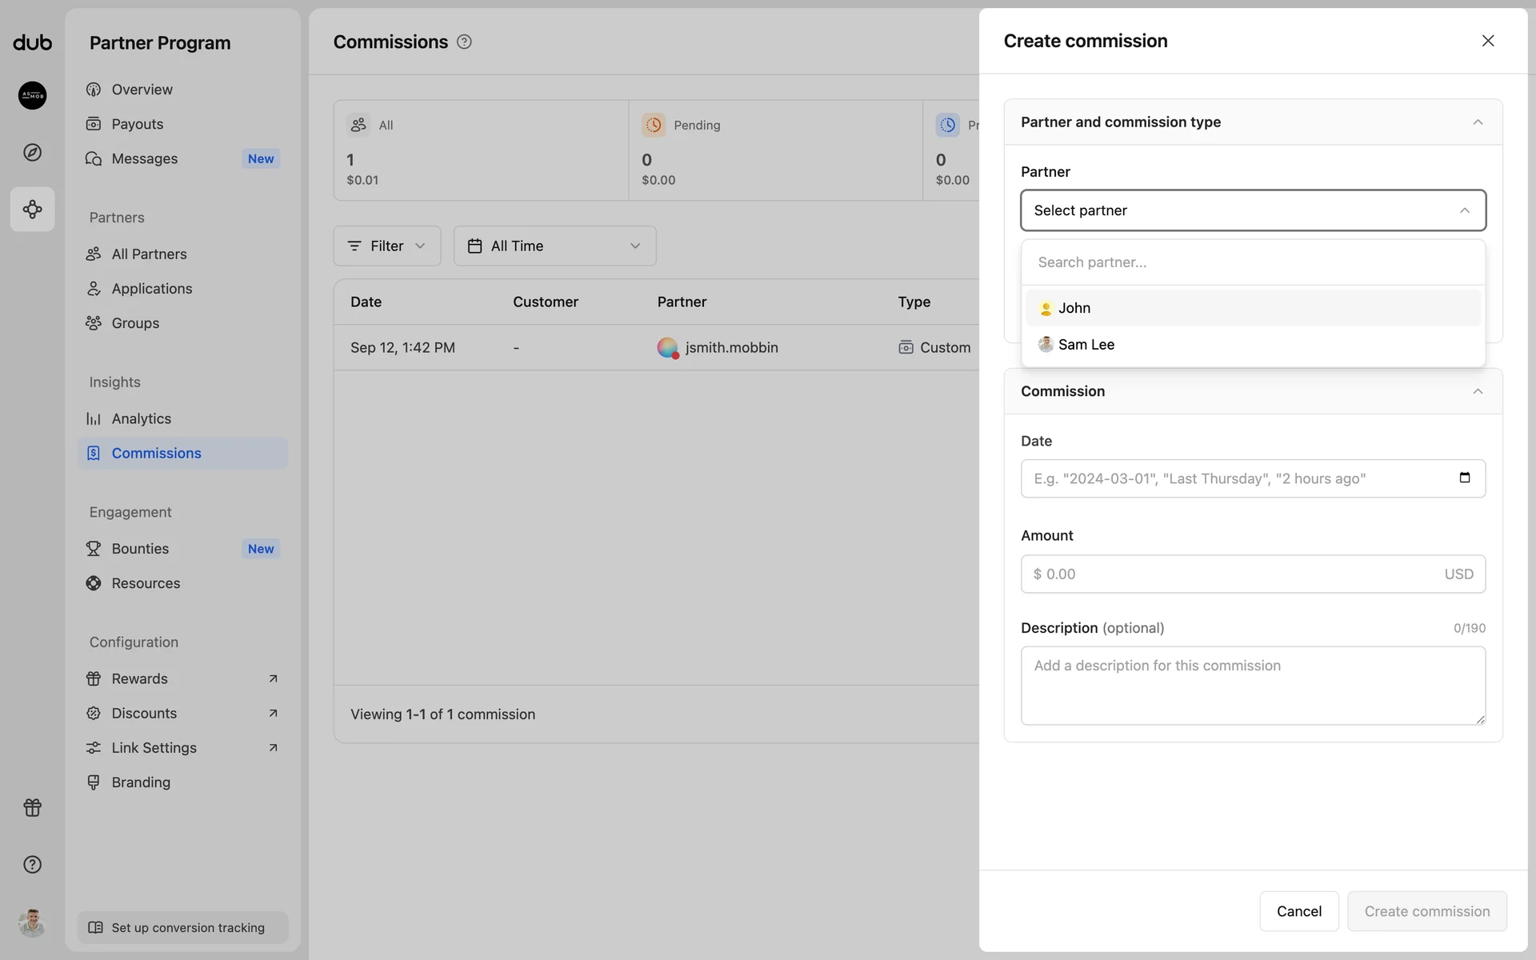Click the user avatar at bottom left
This screenshot has width=1536, height=960.
pos(32,922)
